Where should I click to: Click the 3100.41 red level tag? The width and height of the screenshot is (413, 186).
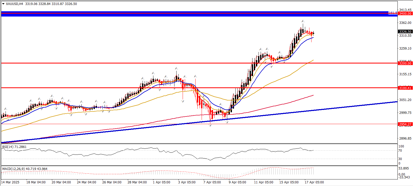pos(405,88)
